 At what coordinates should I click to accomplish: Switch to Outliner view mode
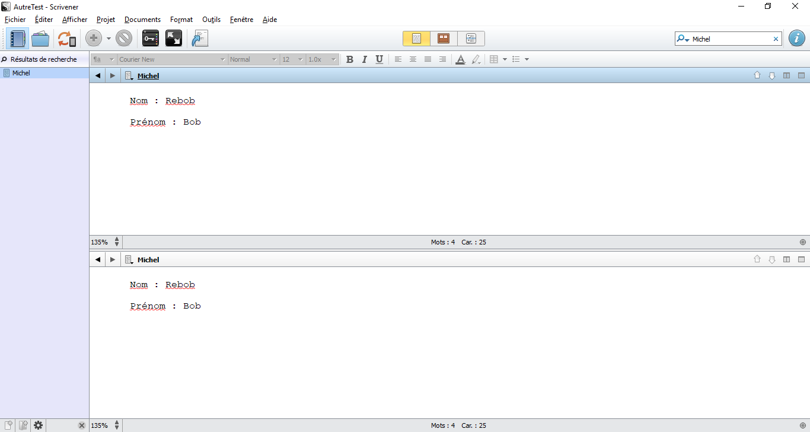(471, 39)
